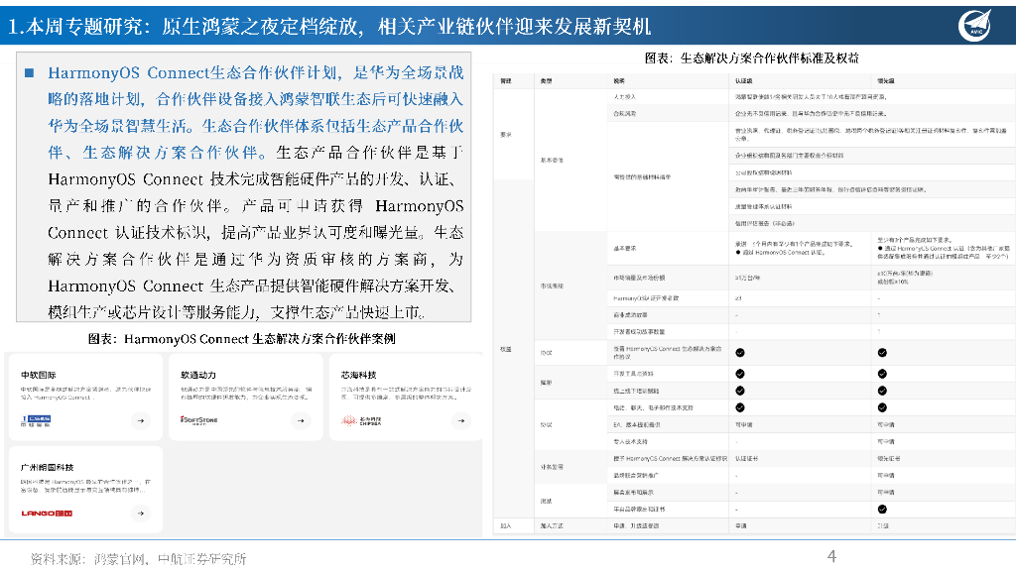Click the arrow icon on 软通动力 card
Viewport: 1016px width, 571px height.
tap(301, 420)
